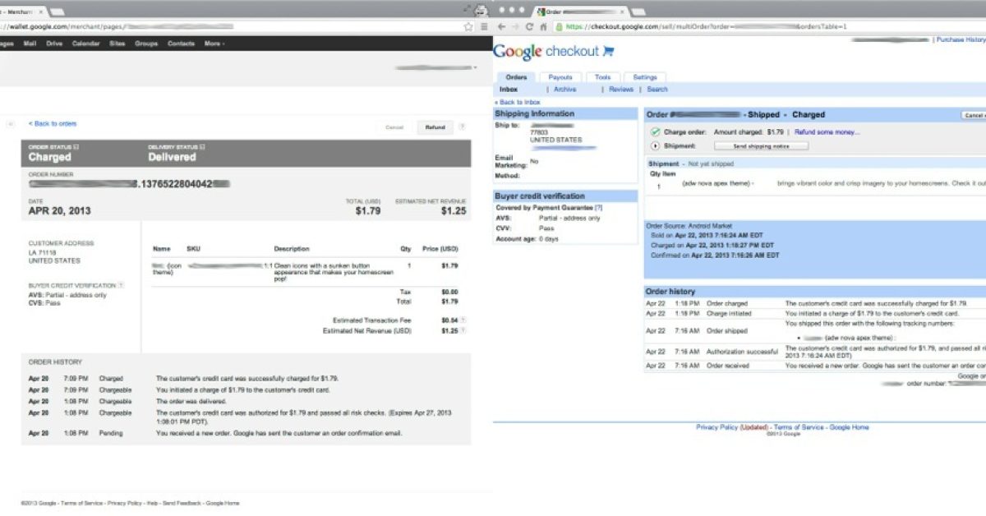Open Calendar in the Google bar

tap(85, 44)
